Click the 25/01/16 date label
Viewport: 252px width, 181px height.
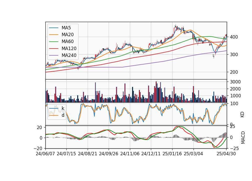pos(172,154)
